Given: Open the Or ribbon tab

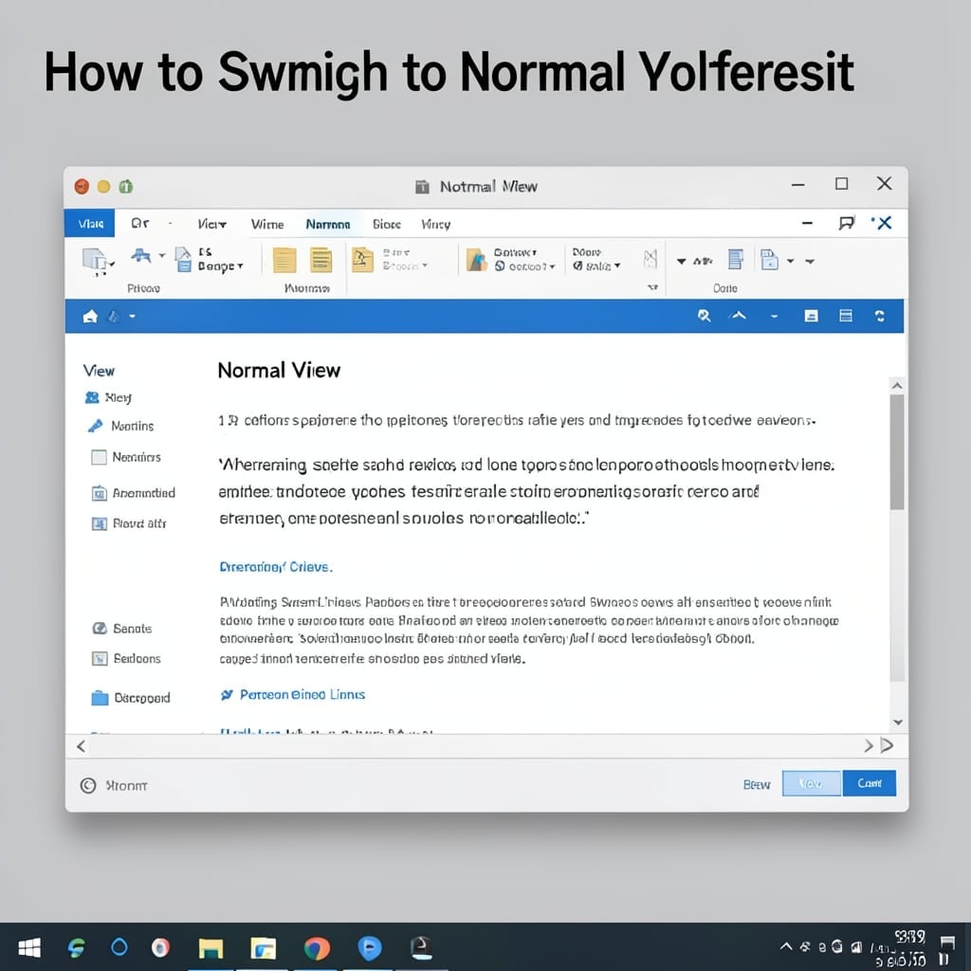Looking at the screenshot, I should 140,223.
